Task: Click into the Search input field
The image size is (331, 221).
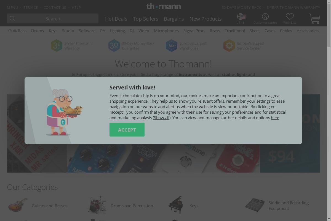Action: 53,18
